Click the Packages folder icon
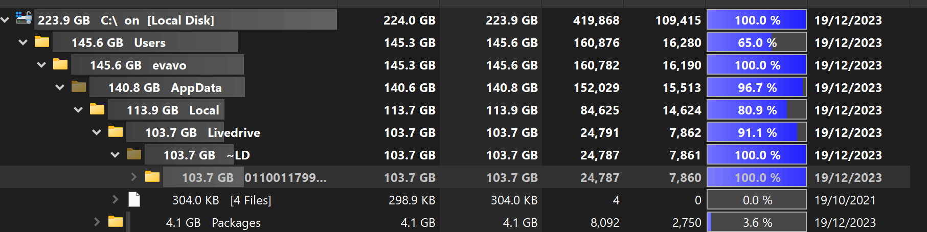 pyautogui.click(x=116, y=222)
